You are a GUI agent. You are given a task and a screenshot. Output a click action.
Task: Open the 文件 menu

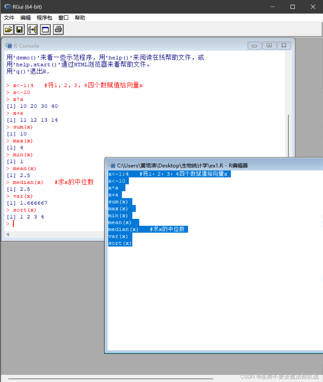(9, 18)
